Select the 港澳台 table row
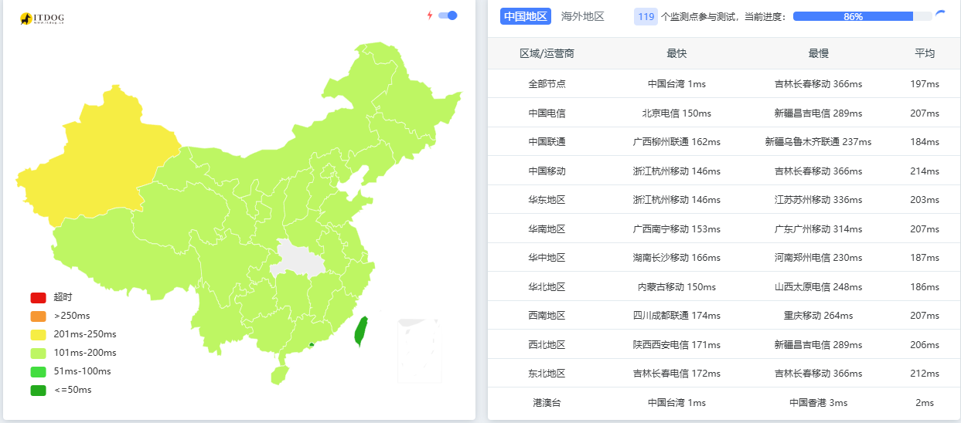Image resolution: width=961 pixels, height=423 pixels. (724, 402)
